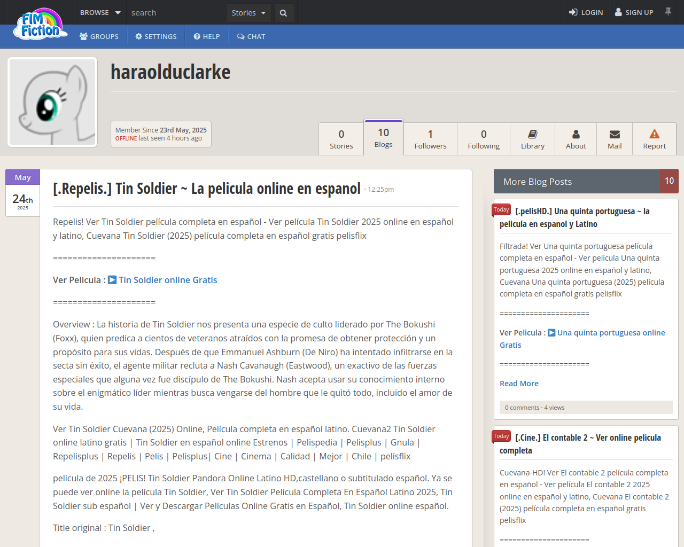Click the 12:25pm post timestamp
Image resolution: width=684 pixels, height=547 pixels.
pos(381,190)
